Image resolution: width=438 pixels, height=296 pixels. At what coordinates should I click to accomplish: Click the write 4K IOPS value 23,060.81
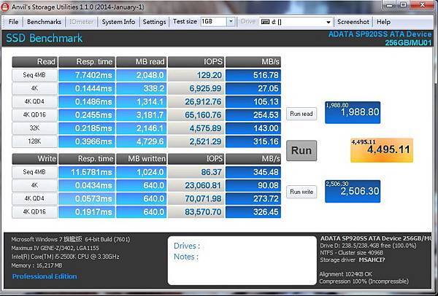pyautogui.click(x=196, y=185)
